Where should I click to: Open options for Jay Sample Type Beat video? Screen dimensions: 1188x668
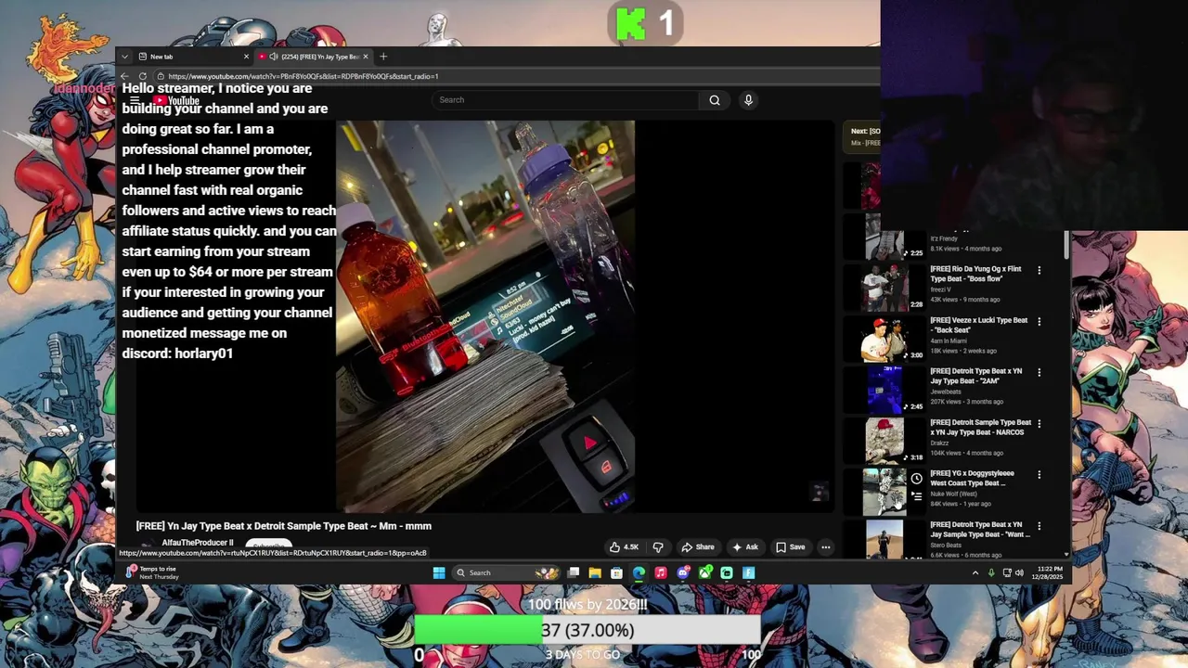coord(1039,525)
